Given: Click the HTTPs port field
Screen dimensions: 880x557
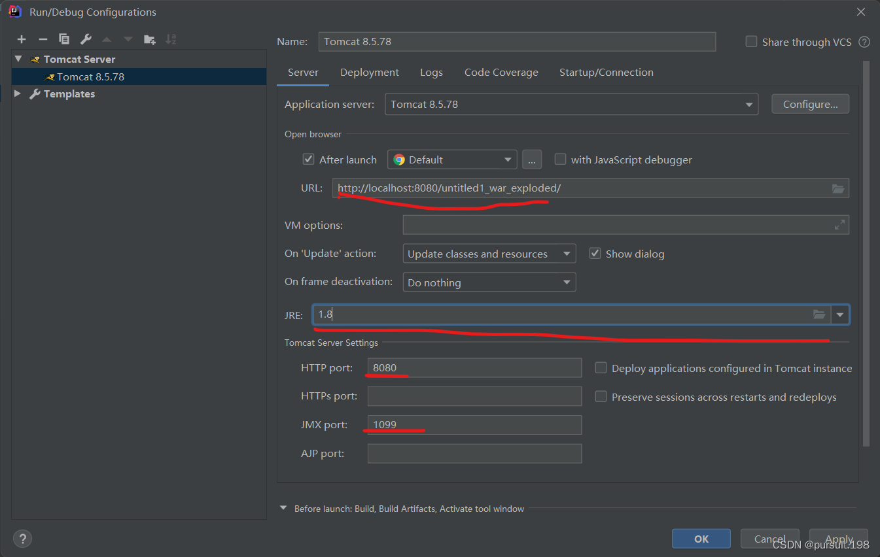Looking at the screenshot, I should click(474, 396).
